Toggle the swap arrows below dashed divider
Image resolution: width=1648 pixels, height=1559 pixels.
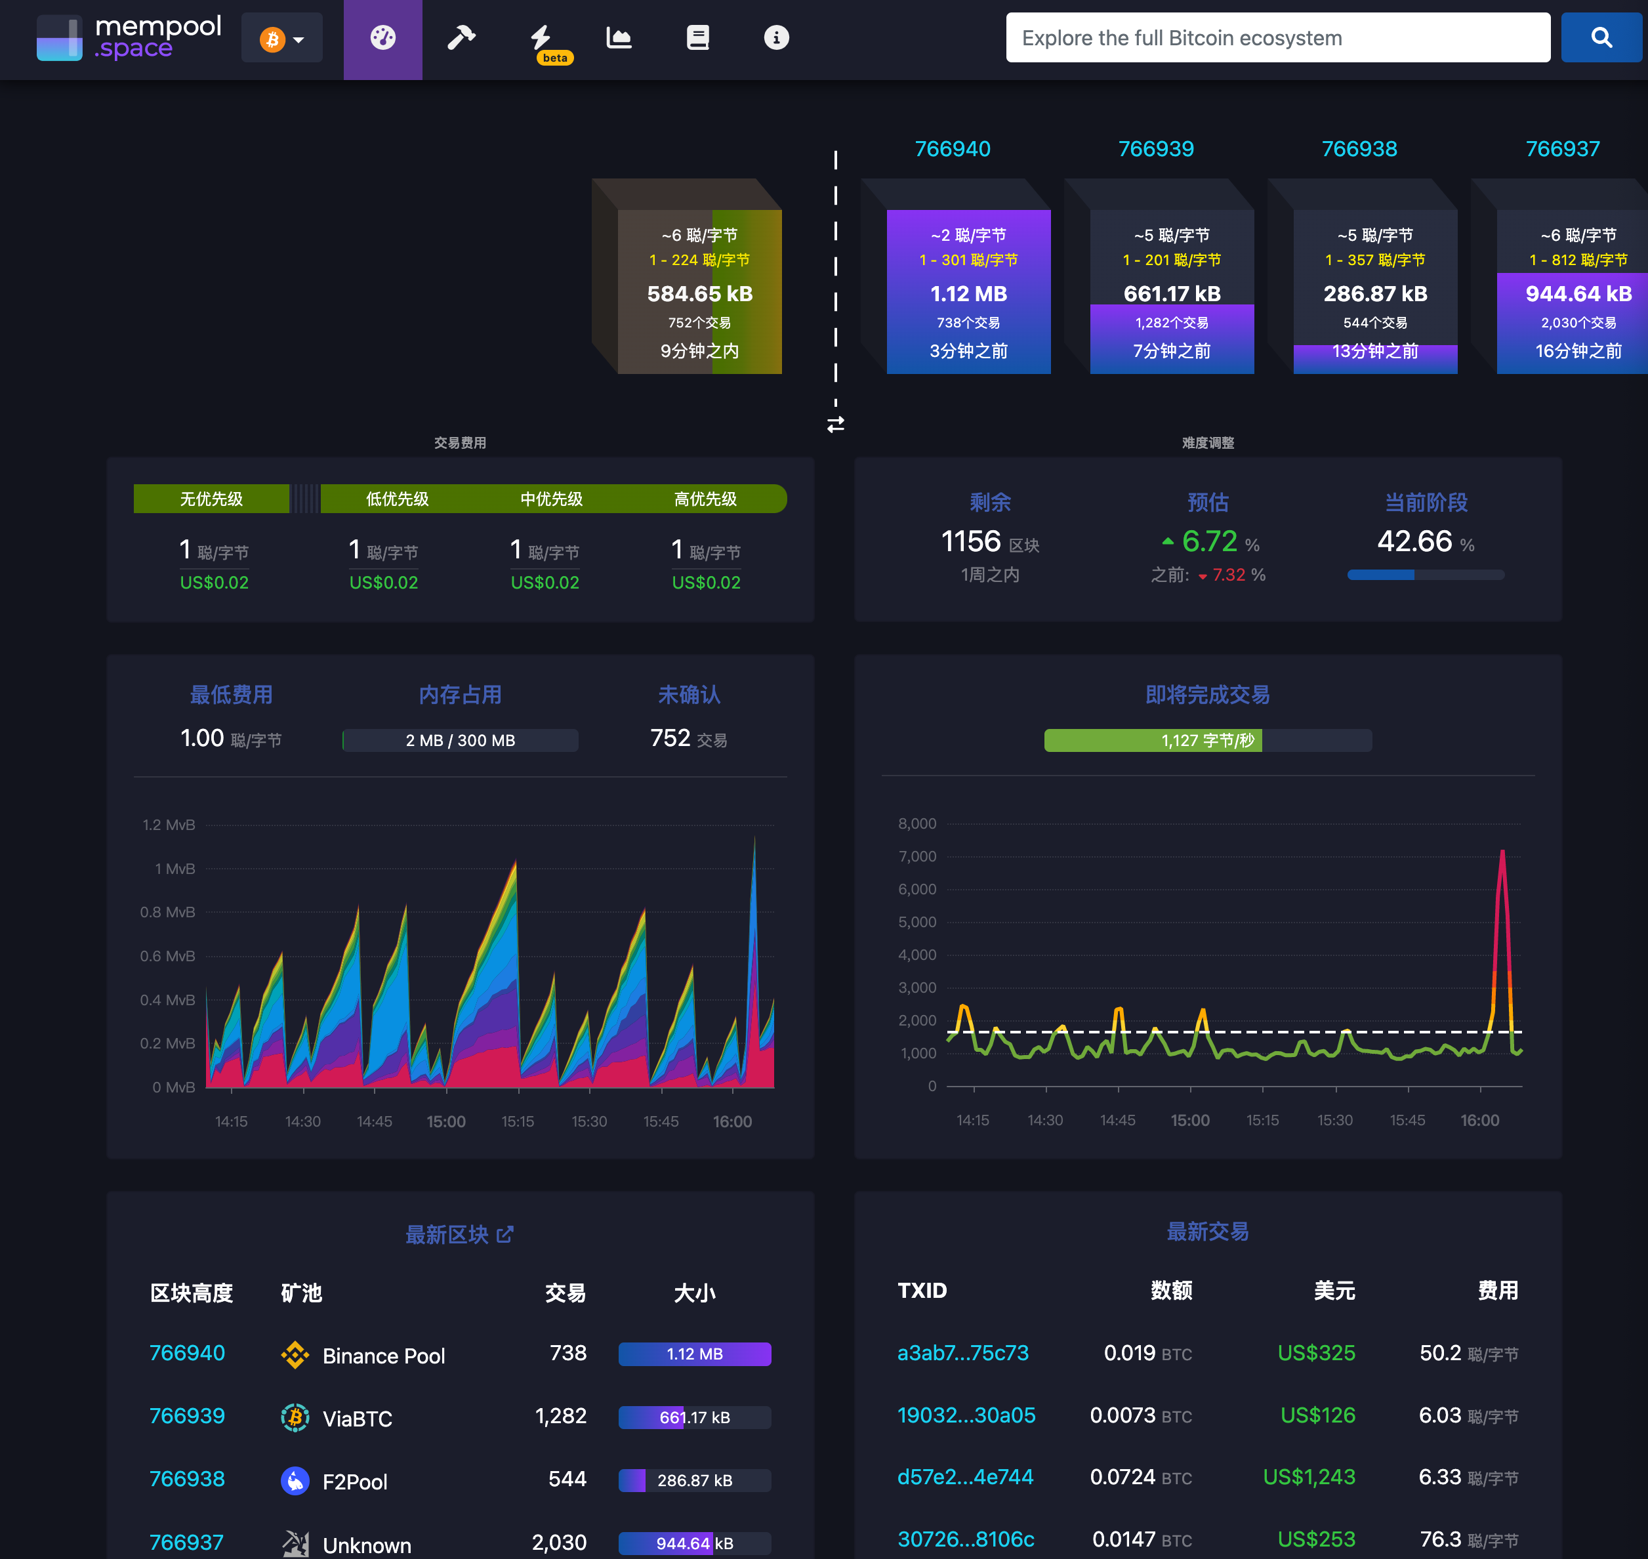(835, 425)
